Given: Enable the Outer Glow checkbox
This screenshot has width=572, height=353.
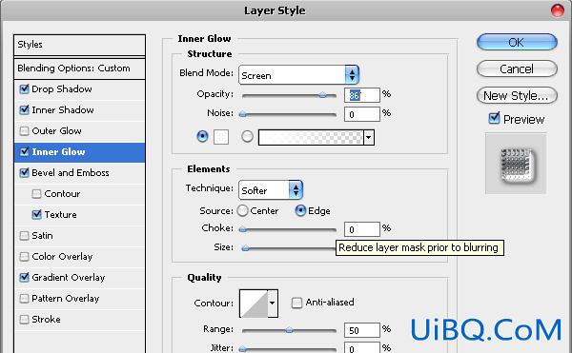Looking at the screenshot, I should coord(24,131).
